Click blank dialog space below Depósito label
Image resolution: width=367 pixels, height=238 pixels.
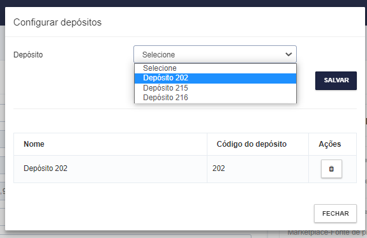point(70,84)
